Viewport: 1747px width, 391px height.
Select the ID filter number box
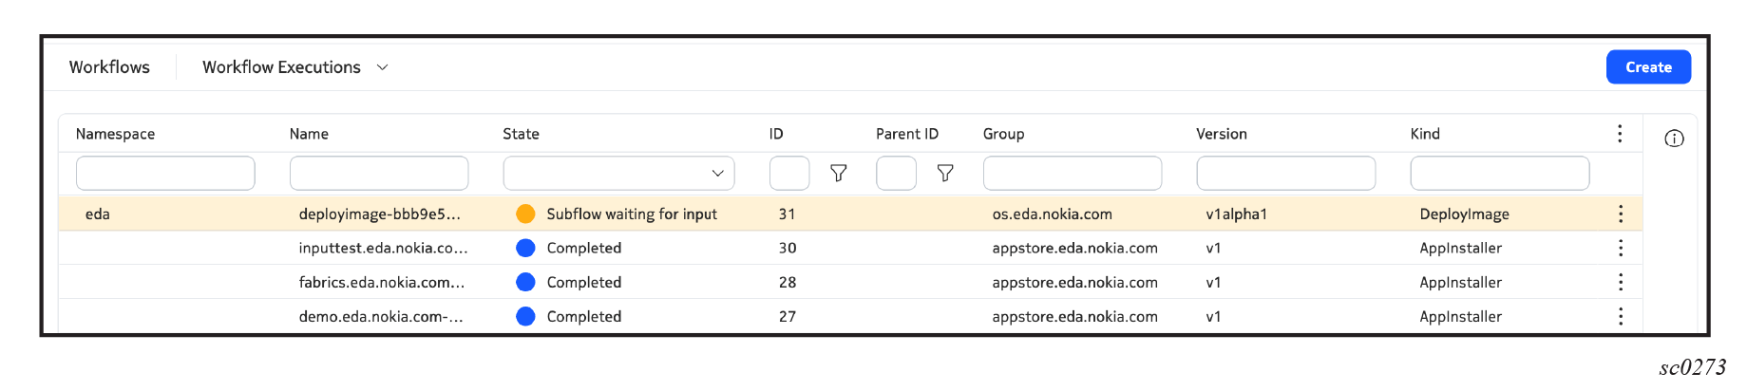point(789,173)
